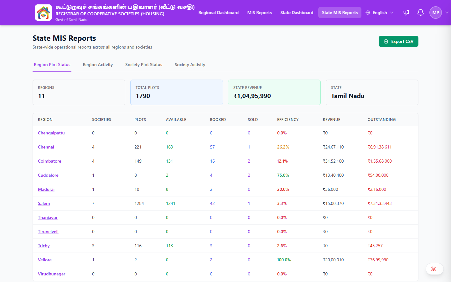
Task: Go to Regional Dashboard in navbar
Action: pyautogui.click(x=219, y=13)
